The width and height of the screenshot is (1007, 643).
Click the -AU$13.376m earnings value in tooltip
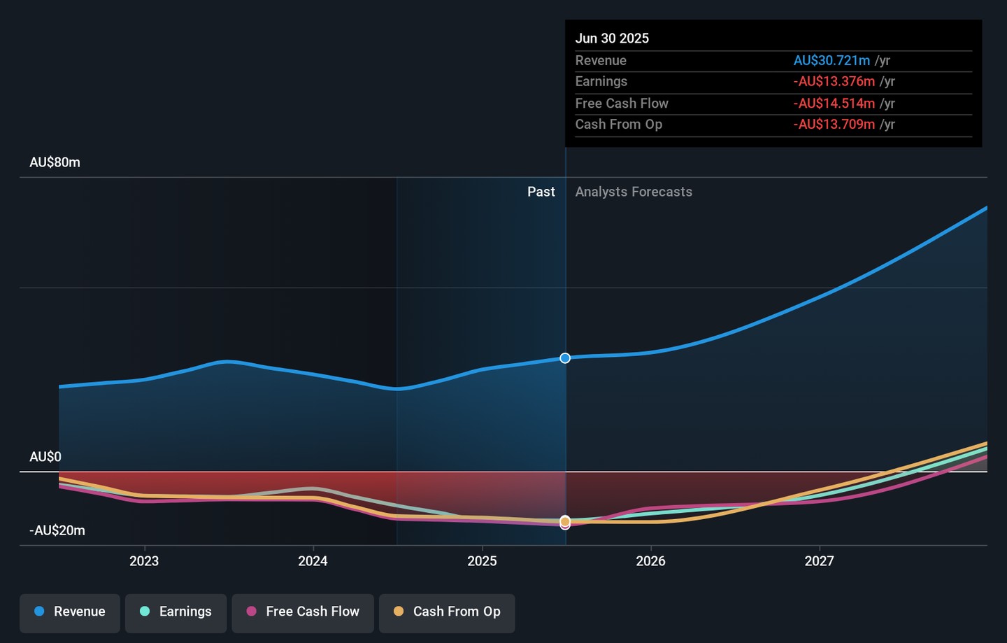tap(834, 82)
